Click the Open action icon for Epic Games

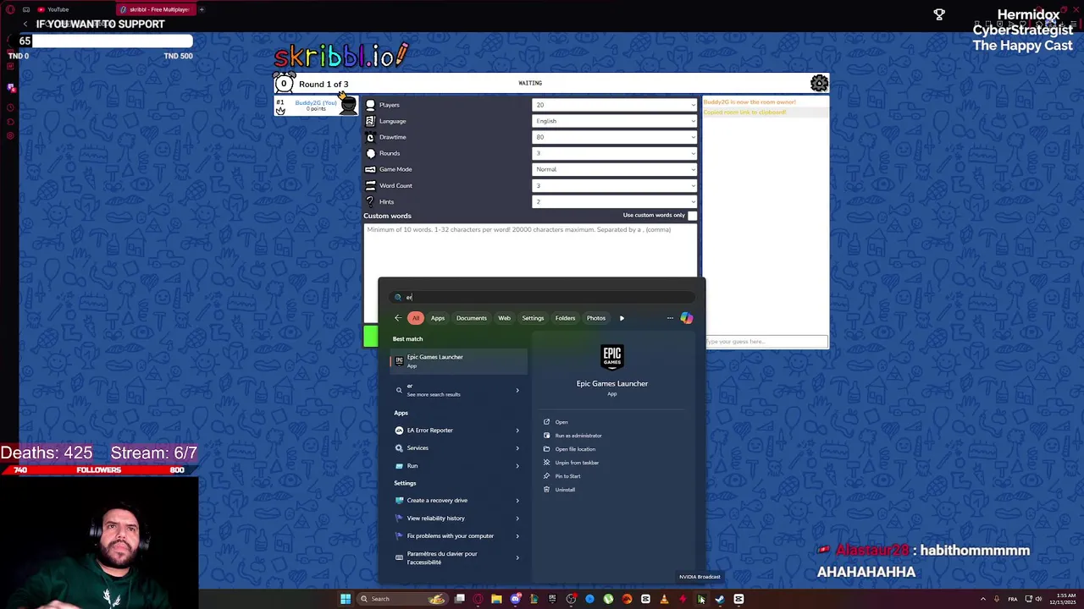click(546, 422)
